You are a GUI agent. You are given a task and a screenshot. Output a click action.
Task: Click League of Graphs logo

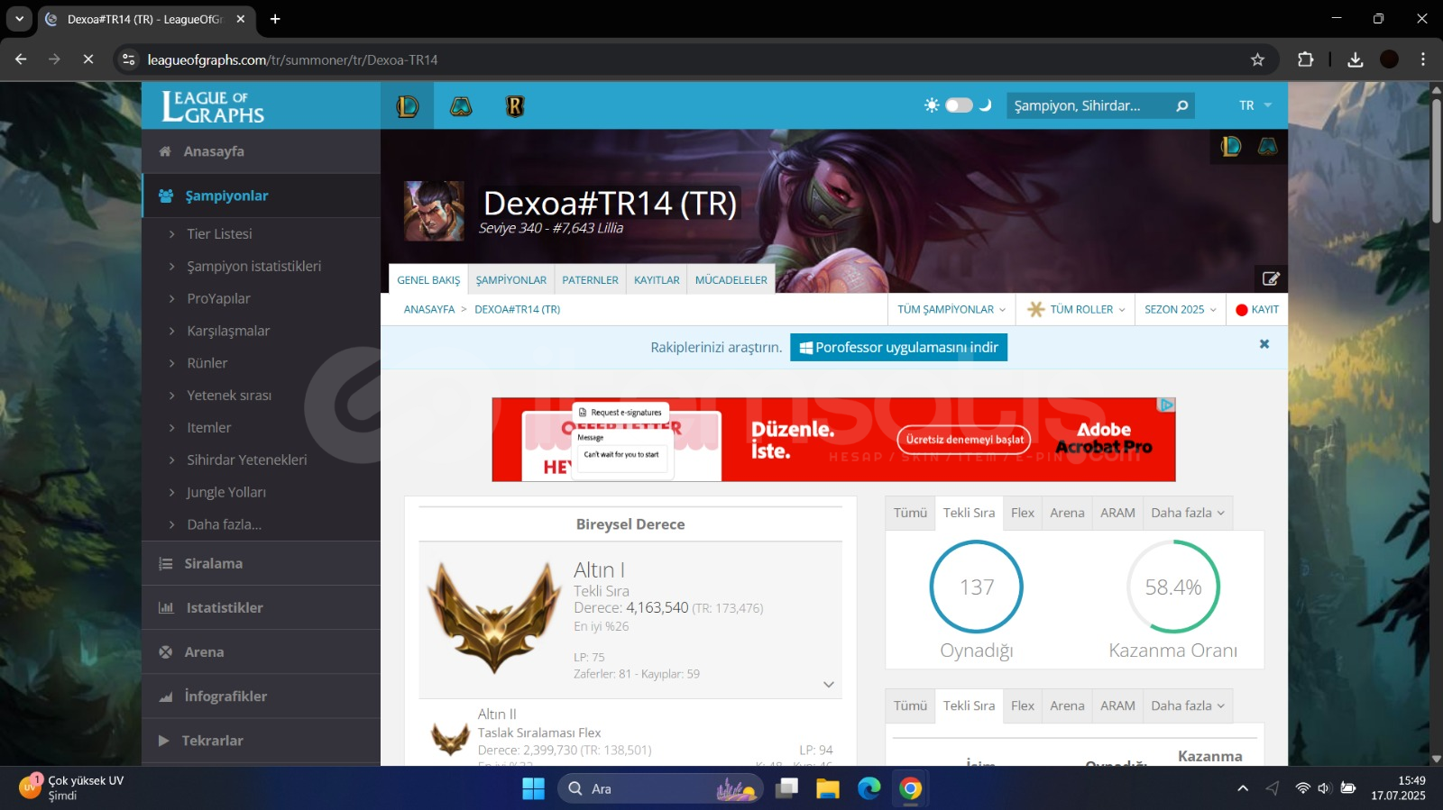(213, 106)
